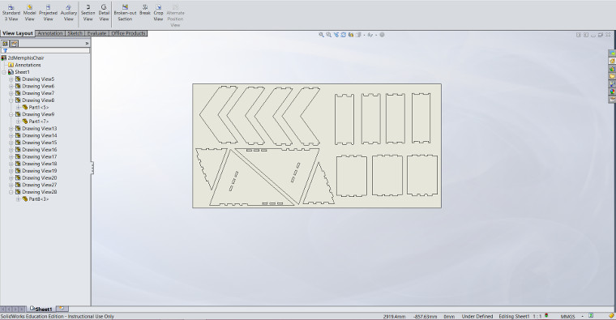Select the 2dMemphisChair root item
Screen dimensions: 616x320
tap(23, 58)
